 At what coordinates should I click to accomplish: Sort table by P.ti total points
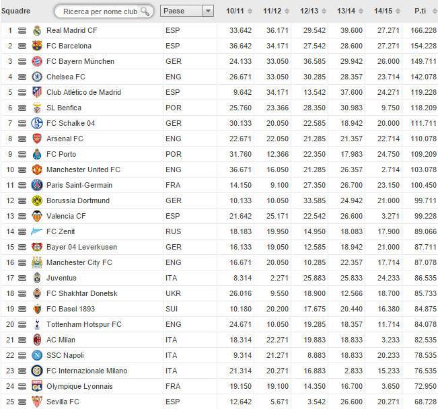pos(425,11)
